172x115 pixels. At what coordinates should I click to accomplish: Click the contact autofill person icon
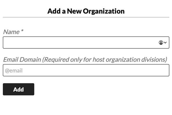point(161,43)
